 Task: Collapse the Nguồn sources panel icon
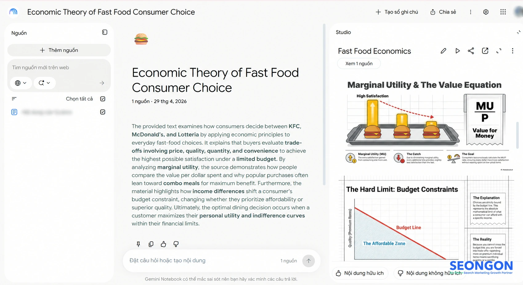pos(105,32)
